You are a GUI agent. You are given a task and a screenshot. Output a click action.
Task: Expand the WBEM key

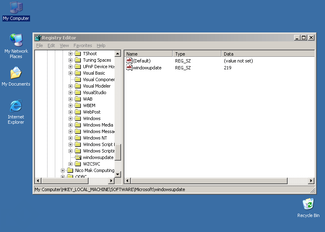(x=70, y=105)
